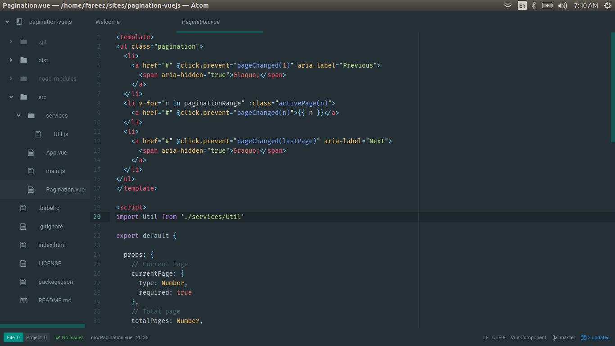Click the master branch name
Image resolution: width=615 pixels, height=346 pixels.
(567, 337)
